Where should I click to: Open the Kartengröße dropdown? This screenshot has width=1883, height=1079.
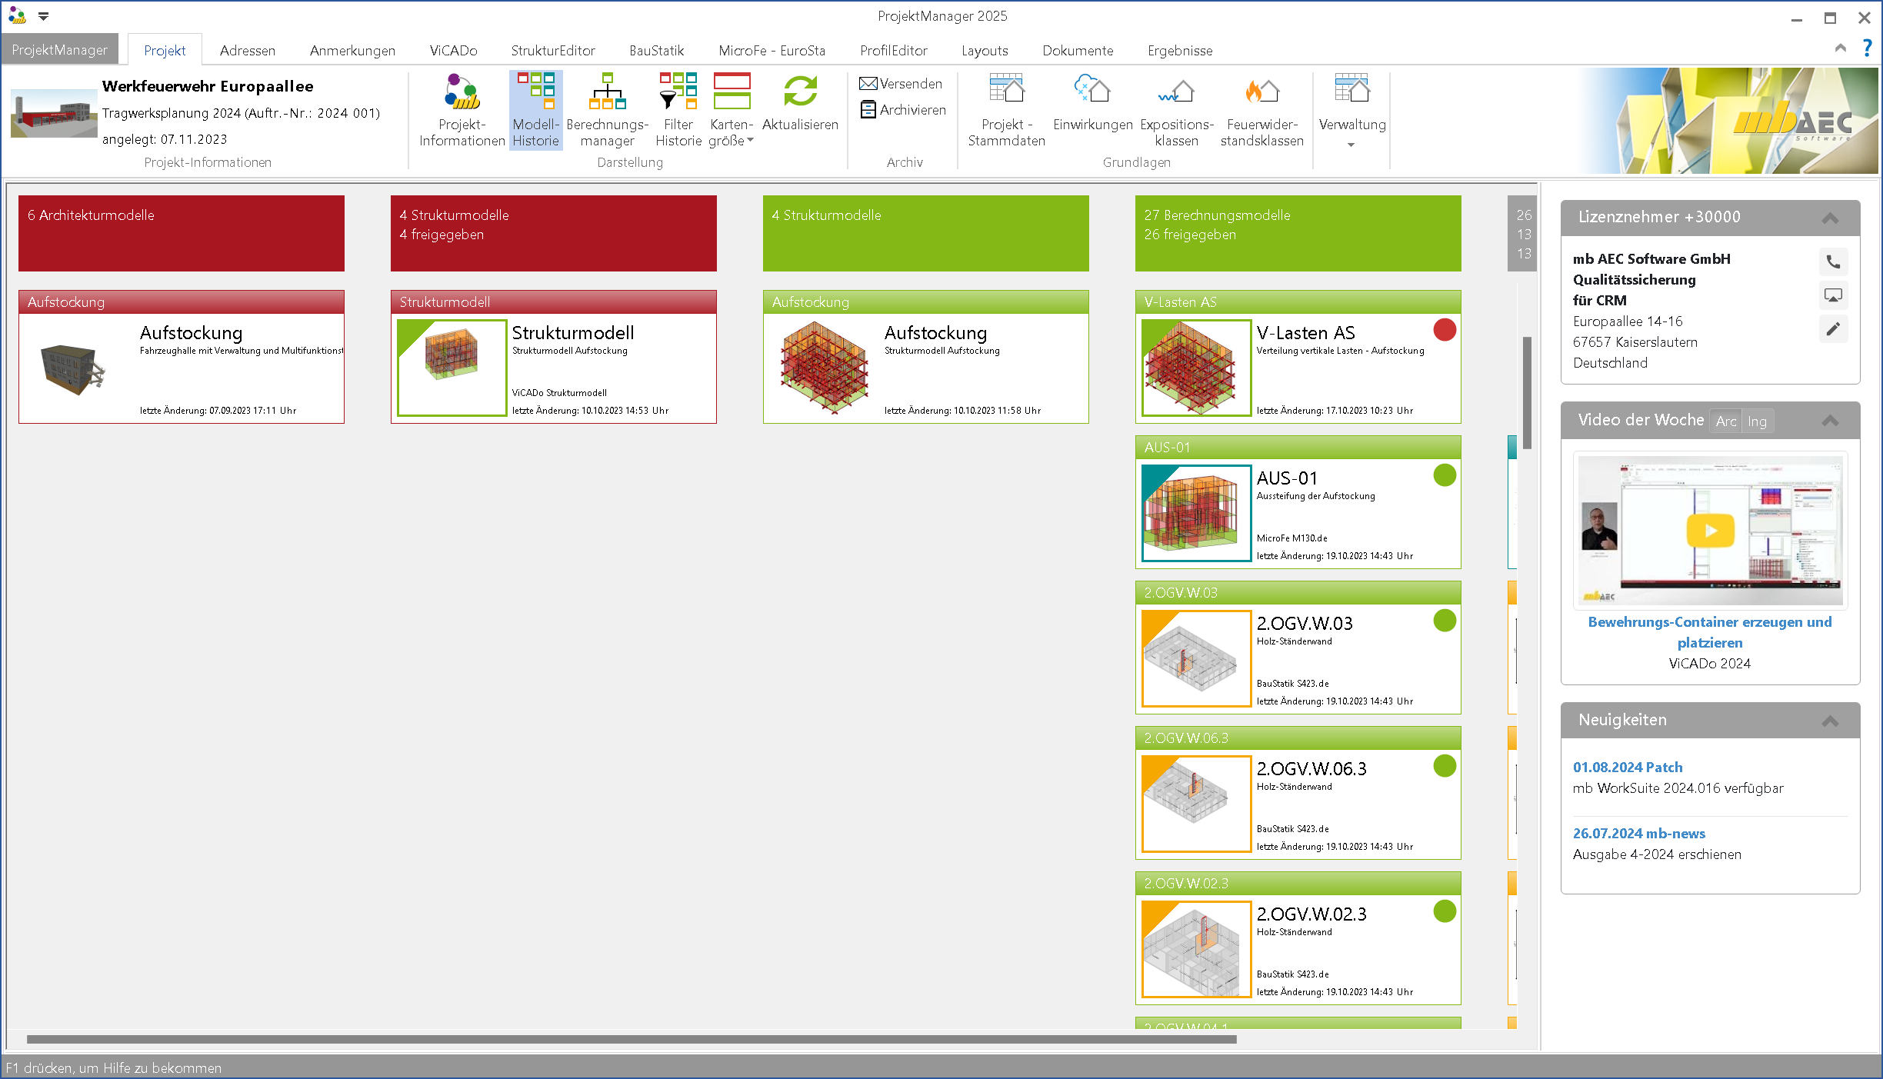731,110
